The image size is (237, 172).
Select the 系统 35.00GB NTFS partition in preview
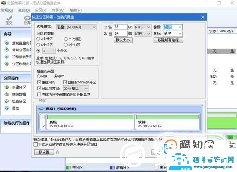(90, 122)
